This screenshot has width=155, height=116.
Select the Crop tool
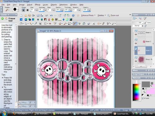pyautogui.click(x=40, y=24)
